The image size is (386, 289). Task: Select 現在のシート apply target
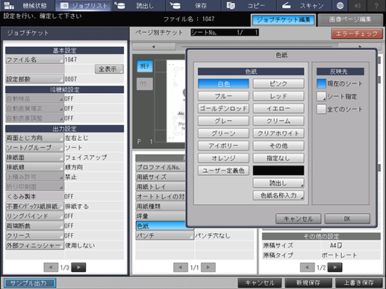point(321,83)
